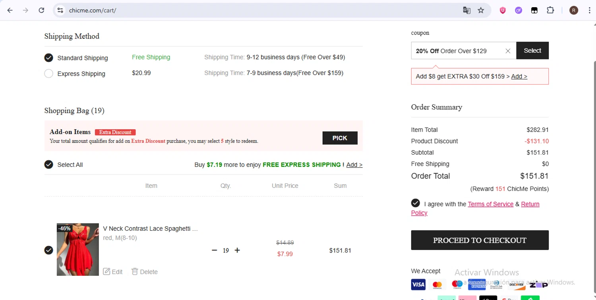596x300 pixels.
Task: Click the Mastercard payment icon
Action: point(437,285)
